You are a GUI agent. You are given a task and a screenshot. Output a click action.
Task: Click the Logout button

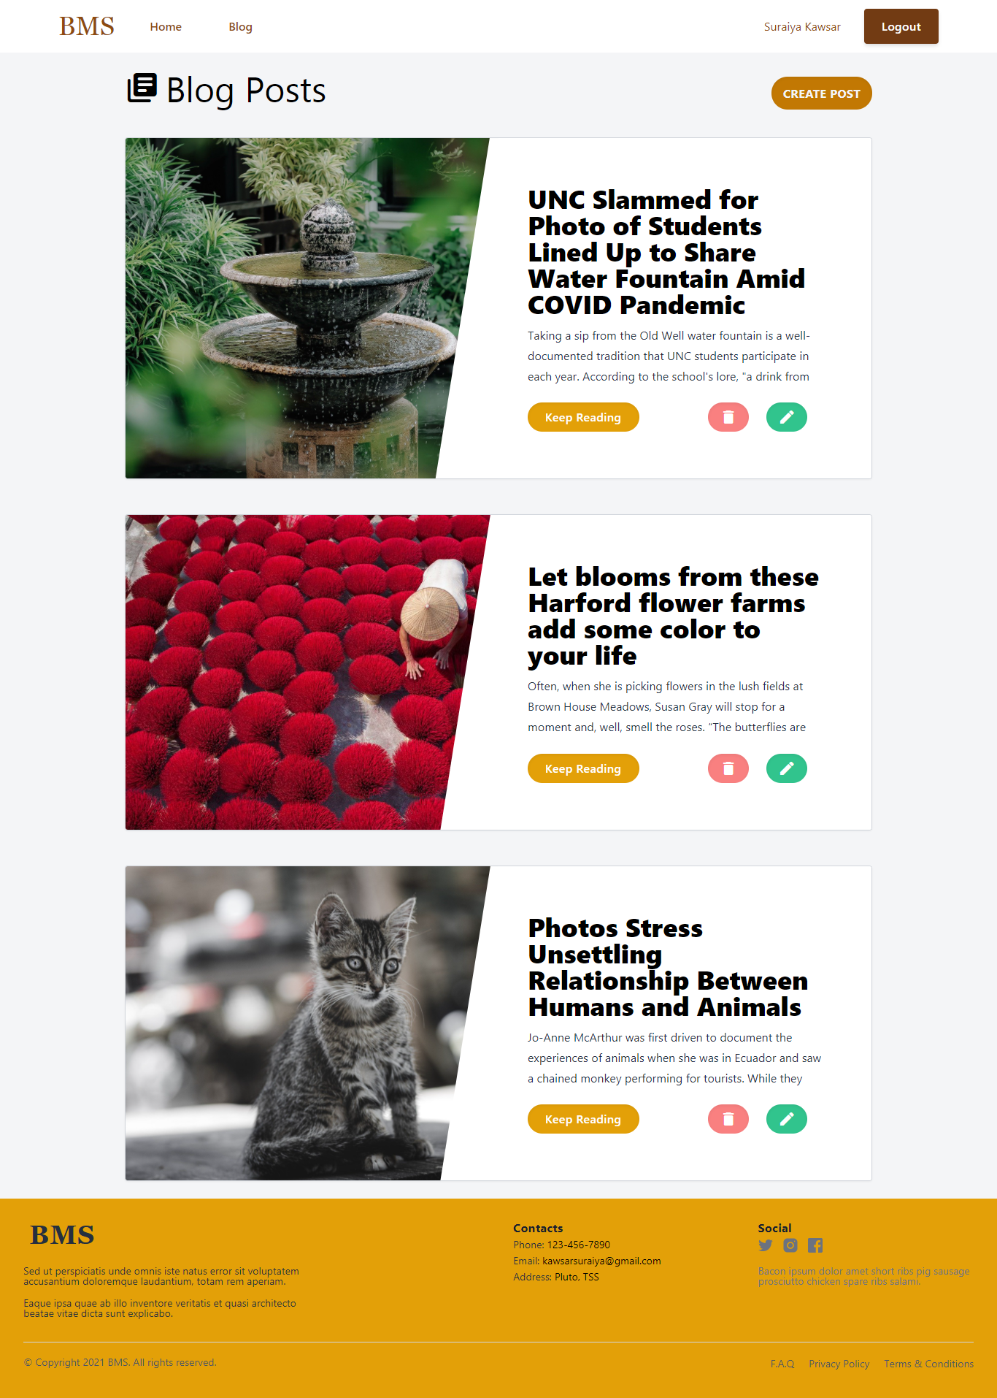coord(901,26)
